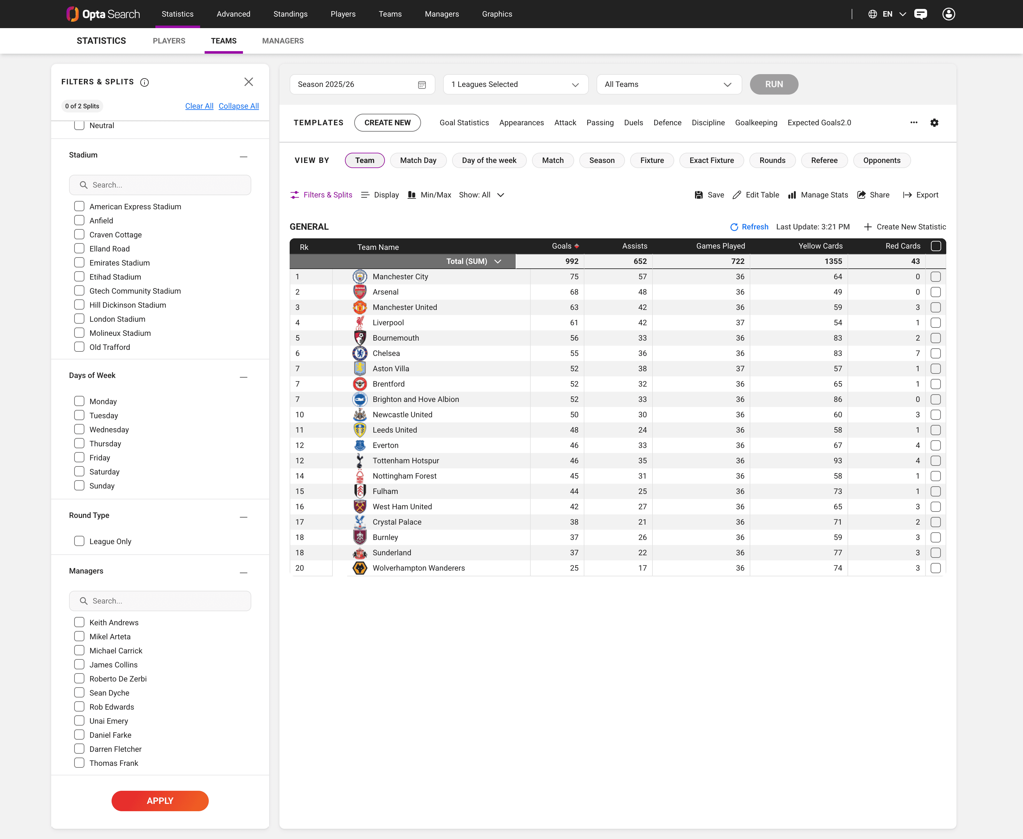The image size is (1023, 839).
Task: Switch to the MANAGERS tab
Action: (283, 41)
